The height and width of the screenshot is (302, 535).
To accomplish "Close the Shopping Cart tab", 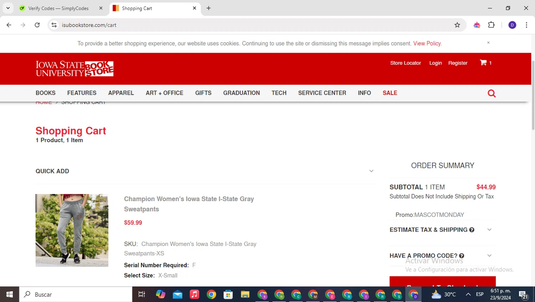I will [x=194, y=8].
